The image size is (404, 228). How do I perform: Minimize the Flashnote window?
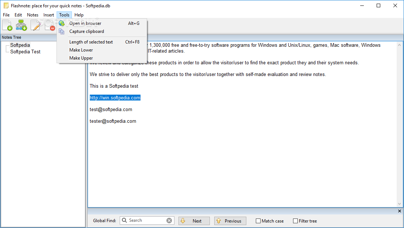tap(362, 6)
